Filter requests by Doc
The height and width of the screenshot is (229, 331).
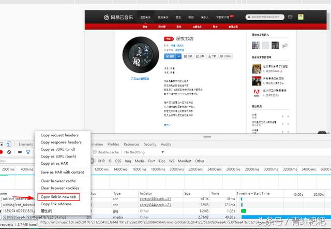click(x=162, y=161)
